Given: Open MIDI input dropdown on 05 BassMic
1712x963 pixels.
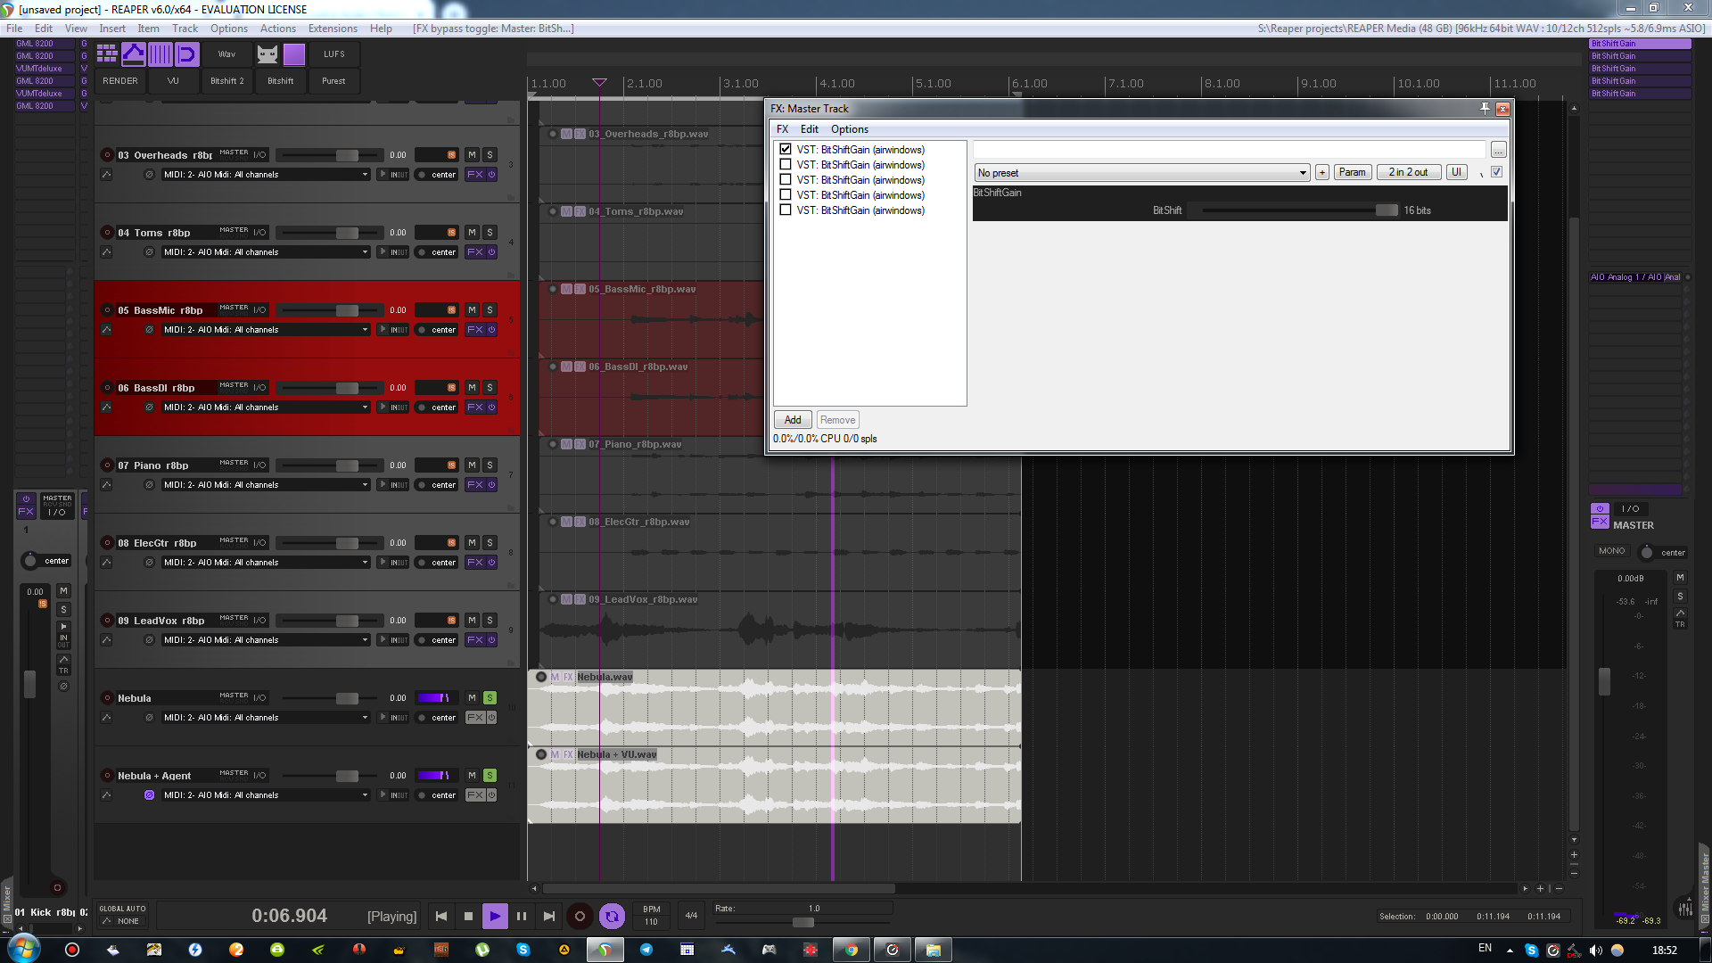Looking at the screenshot, I should coord(266,330).
